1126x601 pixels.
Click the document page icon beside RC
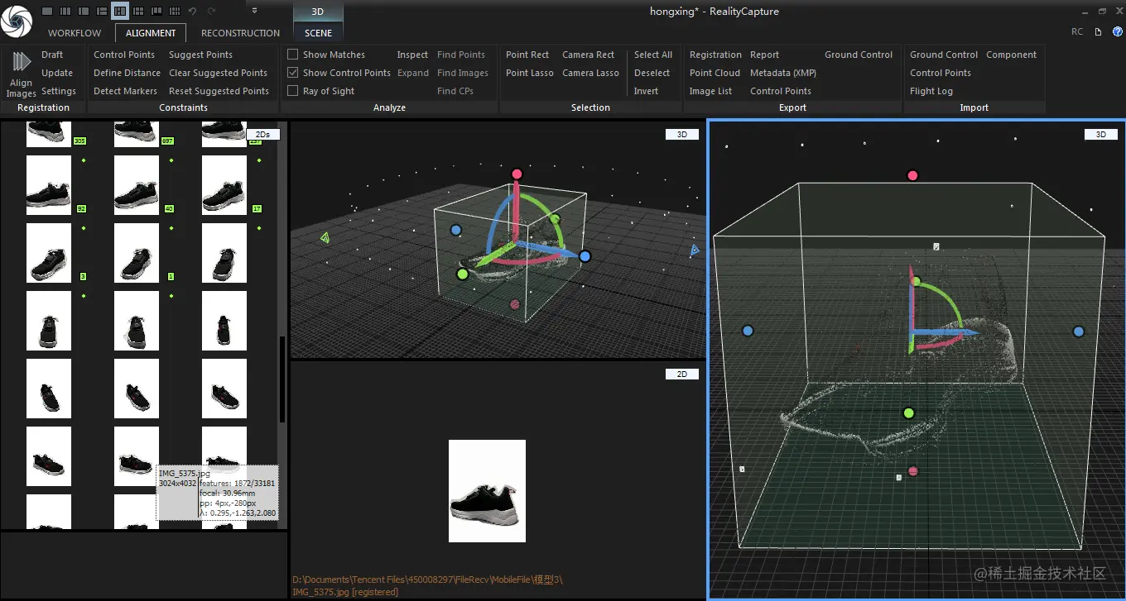click(1098, 31)
